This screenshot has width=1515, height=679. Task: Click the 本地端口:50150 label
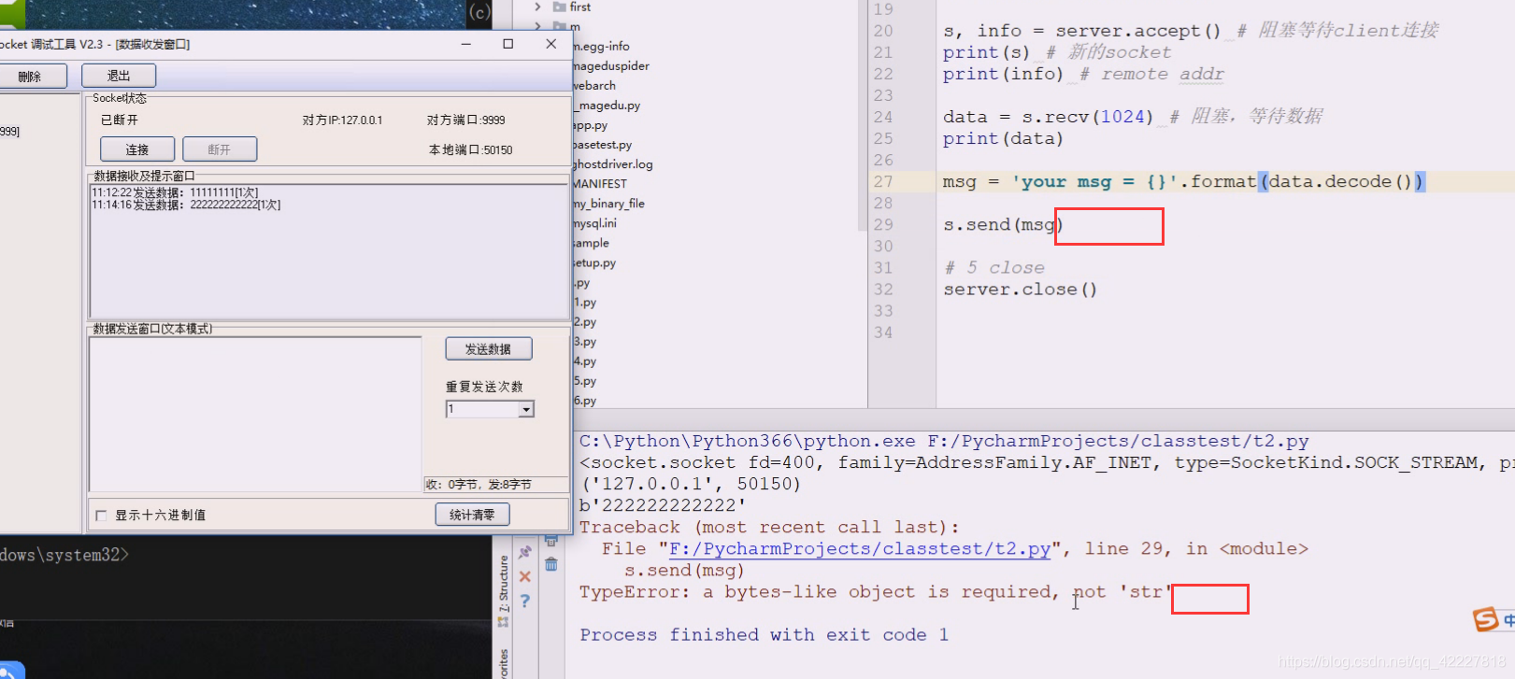click(470, 150)
